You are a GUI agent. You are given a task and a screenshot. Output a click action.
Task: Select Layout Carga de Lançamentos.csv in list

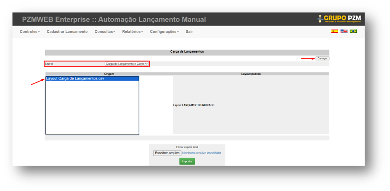[x=75, y=78]
